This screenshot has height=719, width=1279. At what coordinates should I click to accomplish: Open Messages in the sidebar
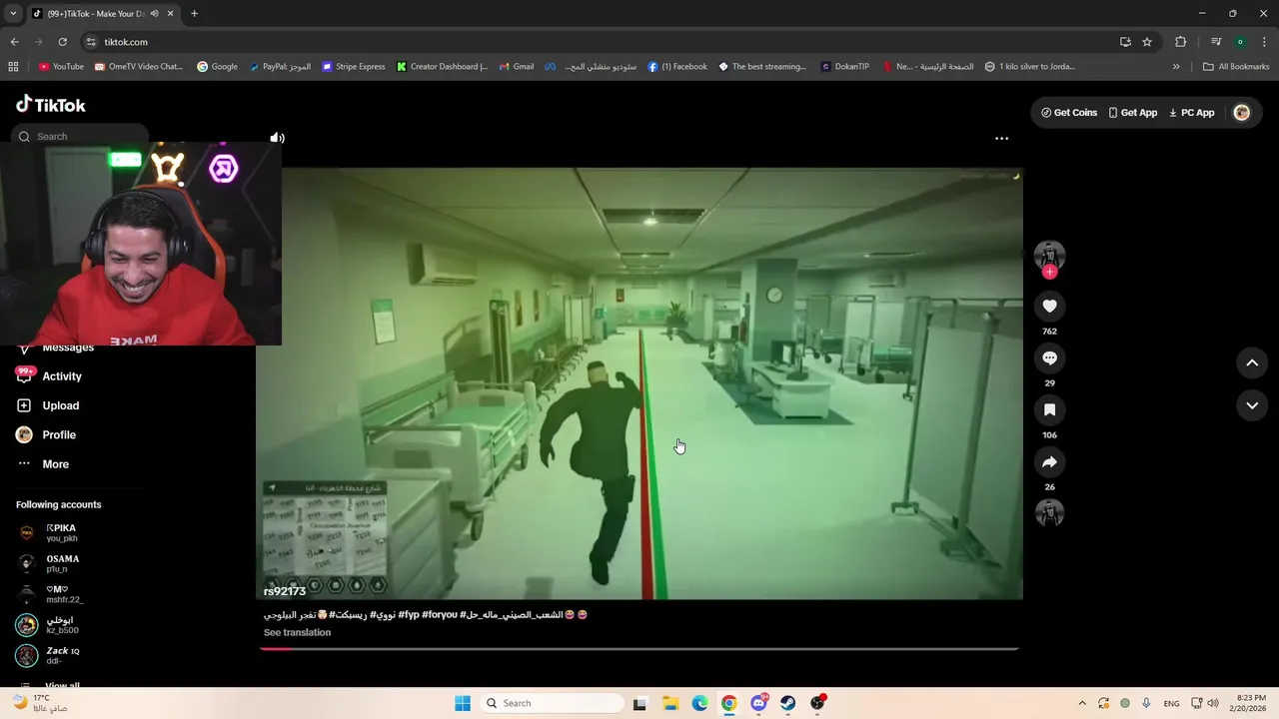pyautogui.click(x=56, y=348)
